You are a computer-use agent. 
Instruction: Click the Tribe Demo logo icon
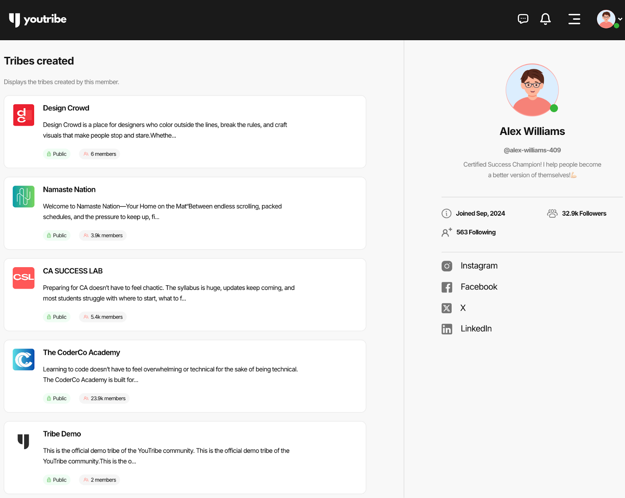point(23,441)
